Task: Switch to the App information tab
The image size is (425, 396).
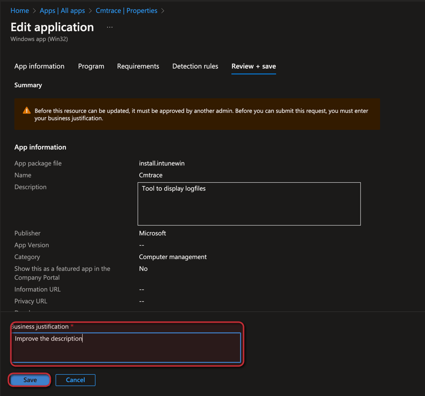Action: click(x=39, y=66)
